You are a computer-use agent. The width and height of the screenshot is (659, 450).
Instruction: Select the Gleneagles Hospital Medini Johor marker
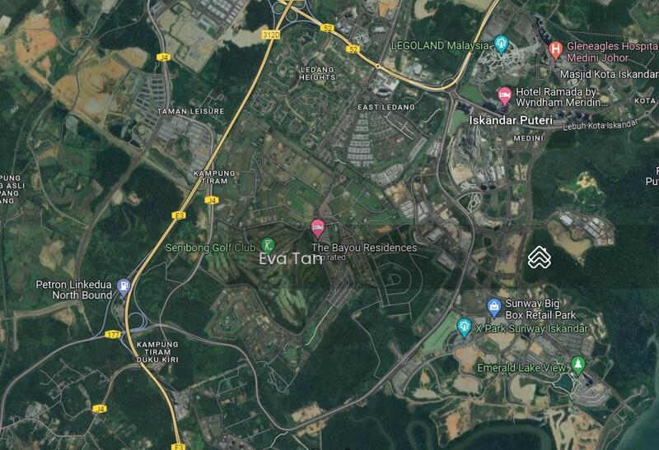[555, 50]
